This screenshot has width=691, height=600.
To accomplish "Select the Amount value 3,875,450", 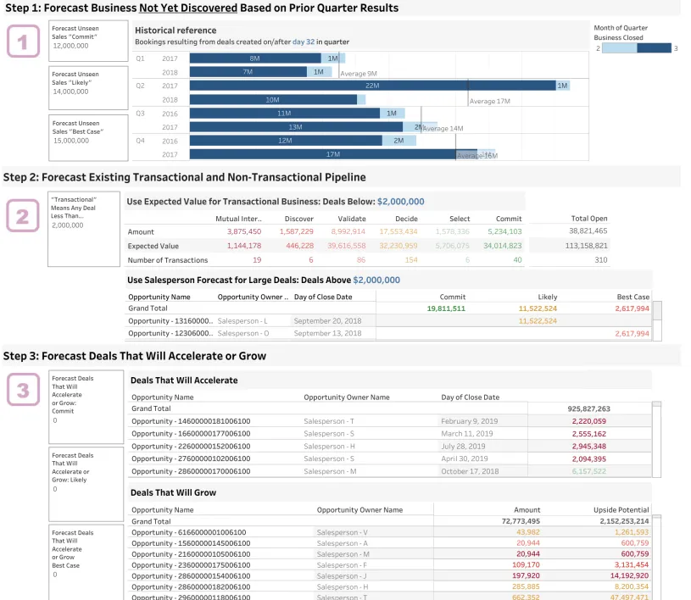I will pyautogui.click(x=244, y=231).
